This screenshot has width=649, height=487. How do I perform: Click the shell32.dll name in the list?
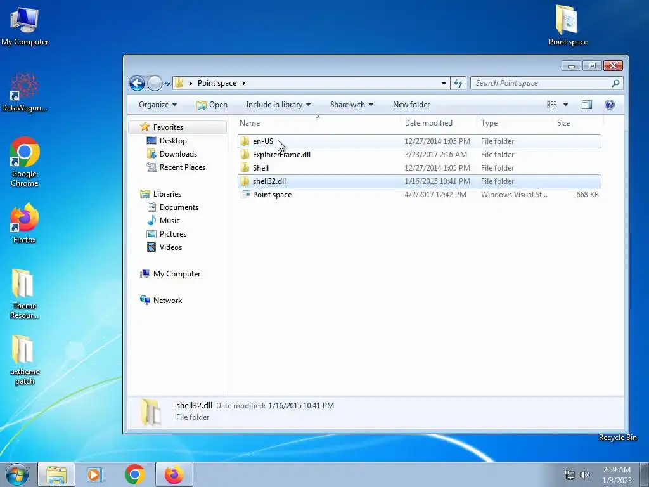[269, 181]
